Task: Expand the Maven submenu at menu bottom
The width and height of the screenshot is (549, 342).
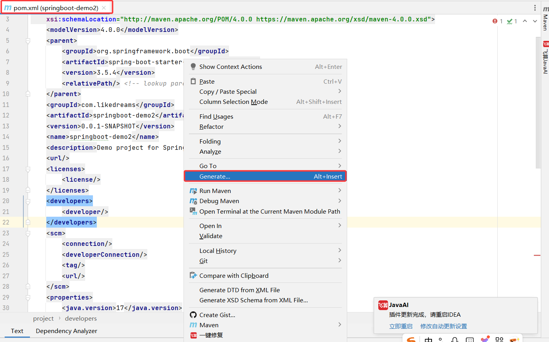Action: point(265,325)
